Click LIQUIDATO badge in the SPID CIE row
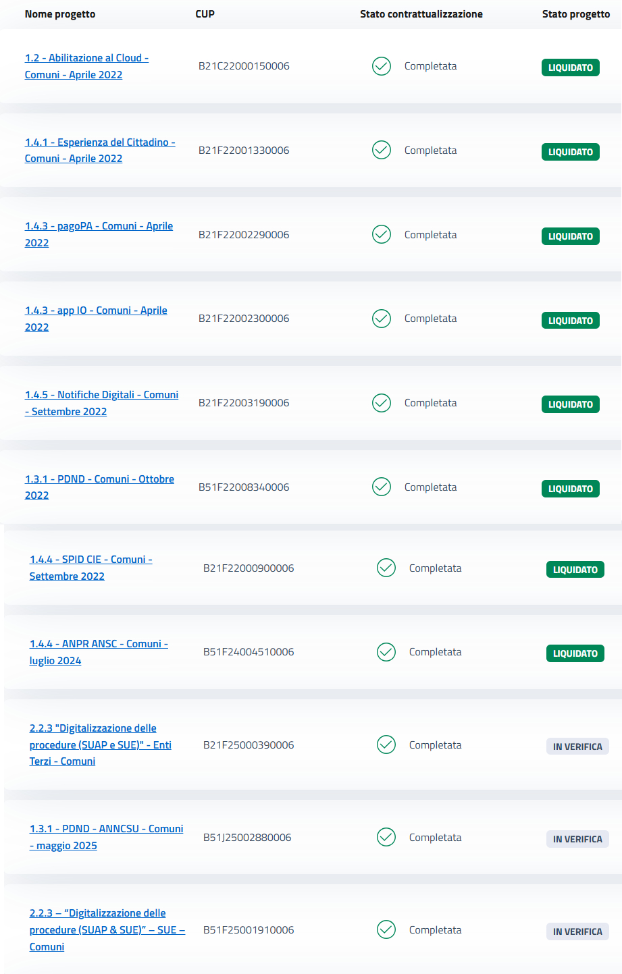622x974 pixels. tap(575, 570)
